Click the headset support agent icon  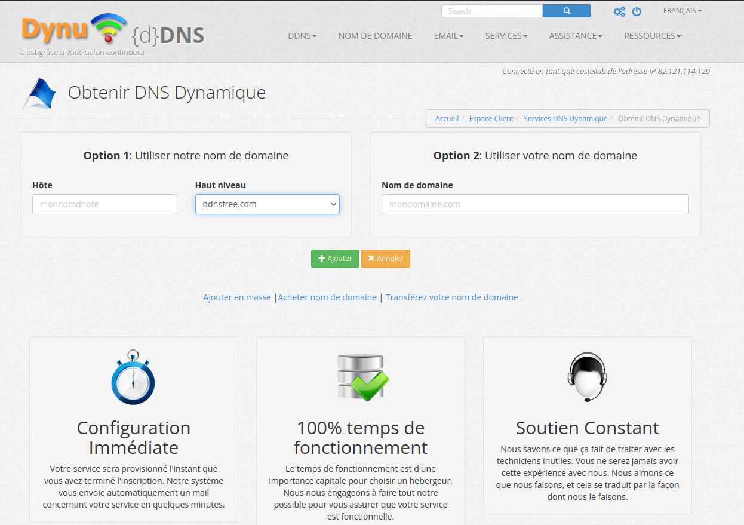587,377
